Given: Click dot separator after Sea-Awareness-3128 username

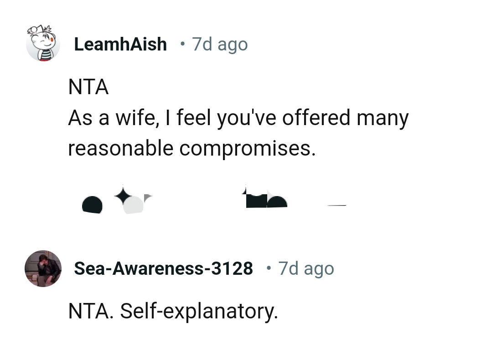Looking at the screenshot, I should click(x=269, y=268).
